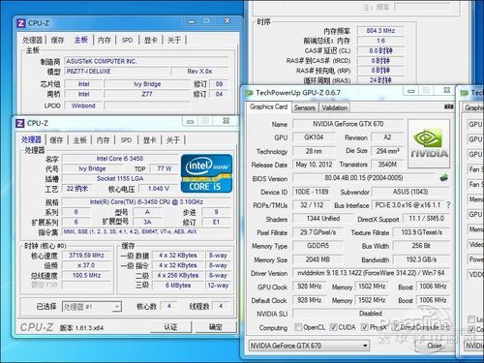Image resolution: width=484 pixels, height=363 pixels.
Task: Click the L3 cache 6 MBytes value
Action: click(178, 286)
